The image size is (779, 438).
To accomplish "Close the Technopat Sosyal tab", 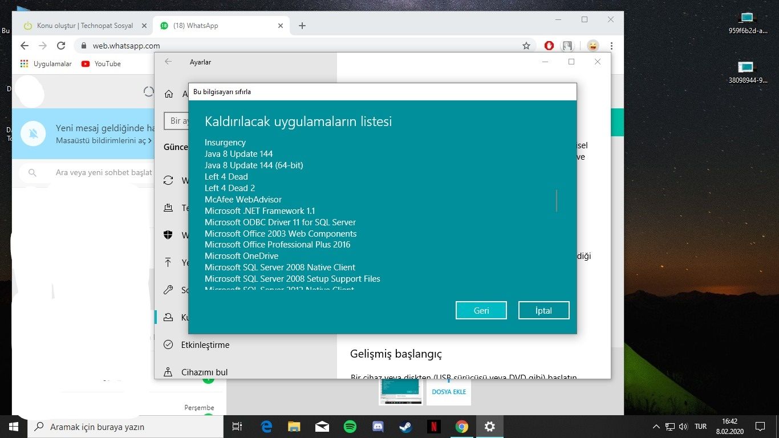I will pyautogui.click(x=144, y=26).
